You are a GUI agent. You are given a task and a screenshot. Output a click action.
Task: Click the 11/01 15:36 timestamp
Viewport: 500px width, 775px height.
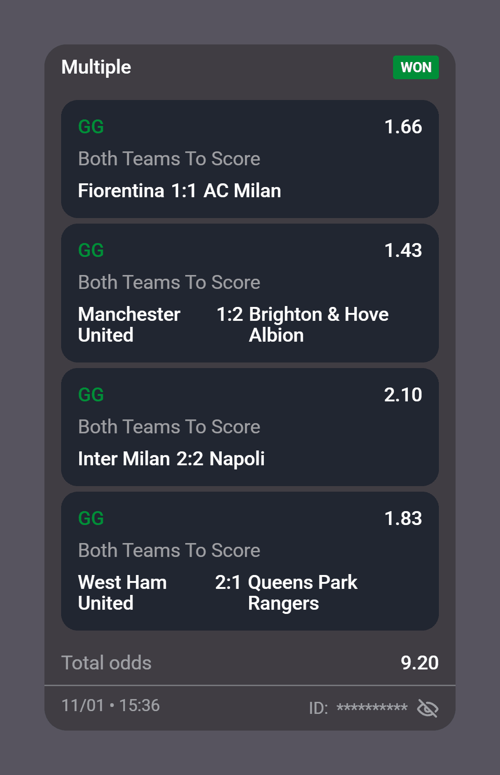111,706
